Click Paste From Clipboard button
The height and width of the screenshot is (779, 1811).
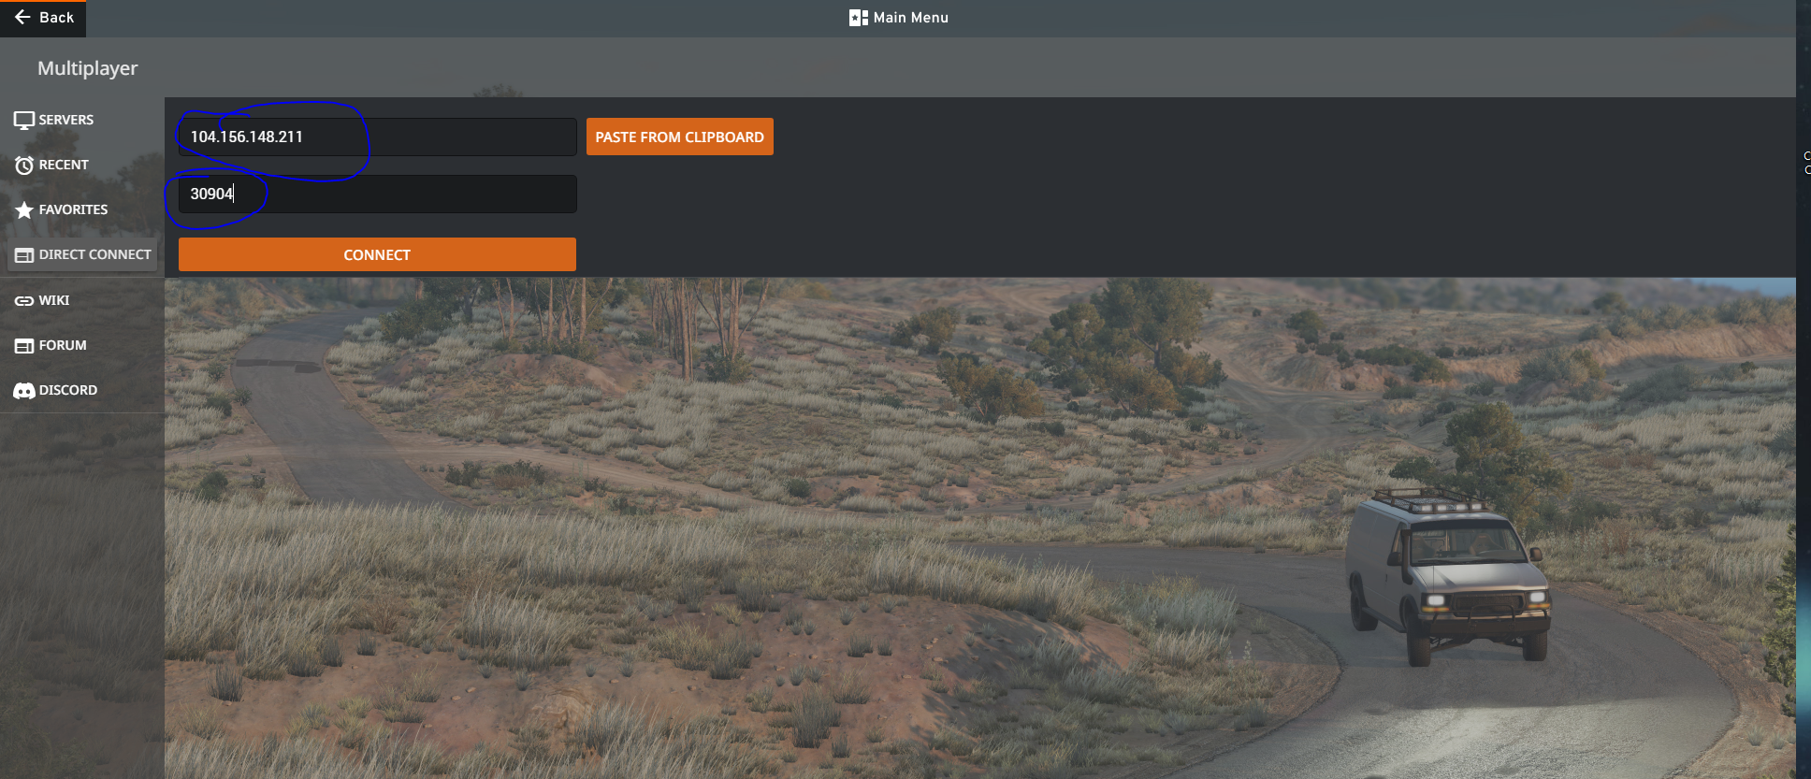[x=680, y=137]
